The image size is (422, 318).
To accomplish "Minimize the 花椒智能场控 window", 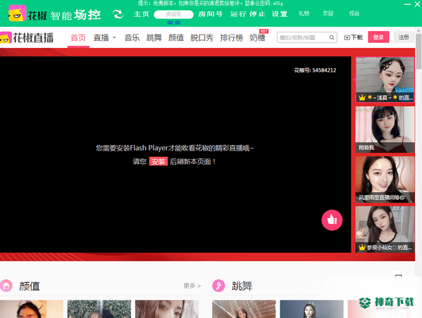I will point(407,4).
